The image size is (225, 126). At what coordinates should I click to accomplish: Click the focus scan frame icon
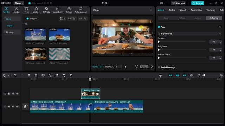point(136,67)
